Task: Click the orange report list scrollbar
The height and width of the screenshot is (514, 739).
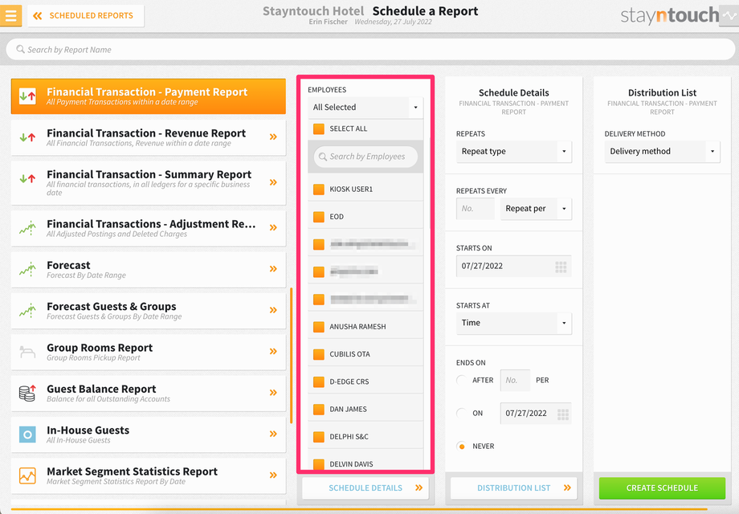Action: pyautogui.click(x=292, y=356)
